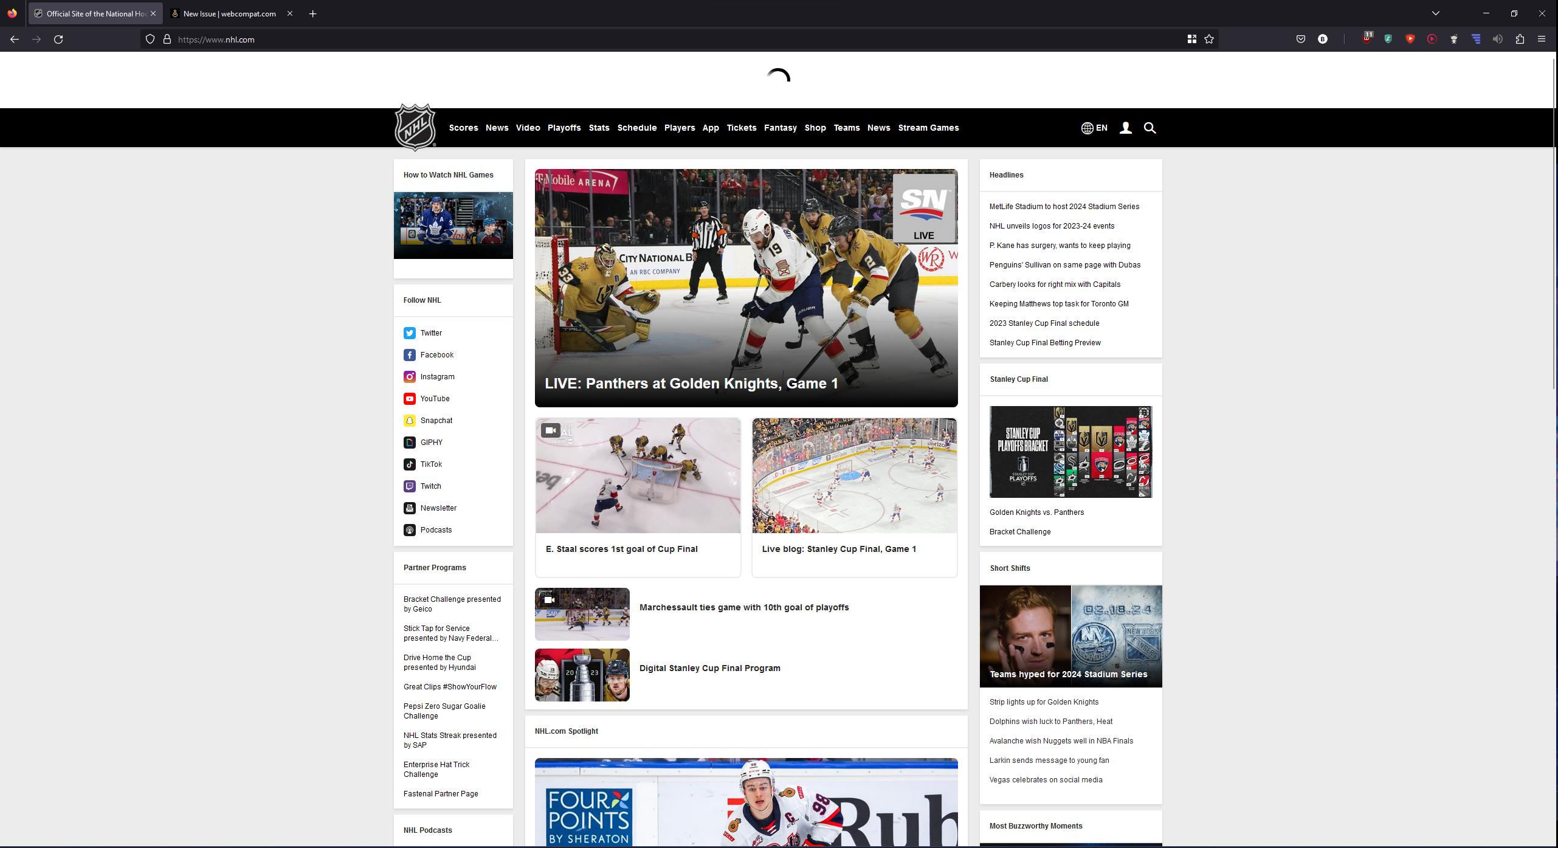Image resolution: width=1558 pixels, height=848 pixels.
Task: Open the Firefox extensions puzzle-piece icon
Action: (1520, 39)
